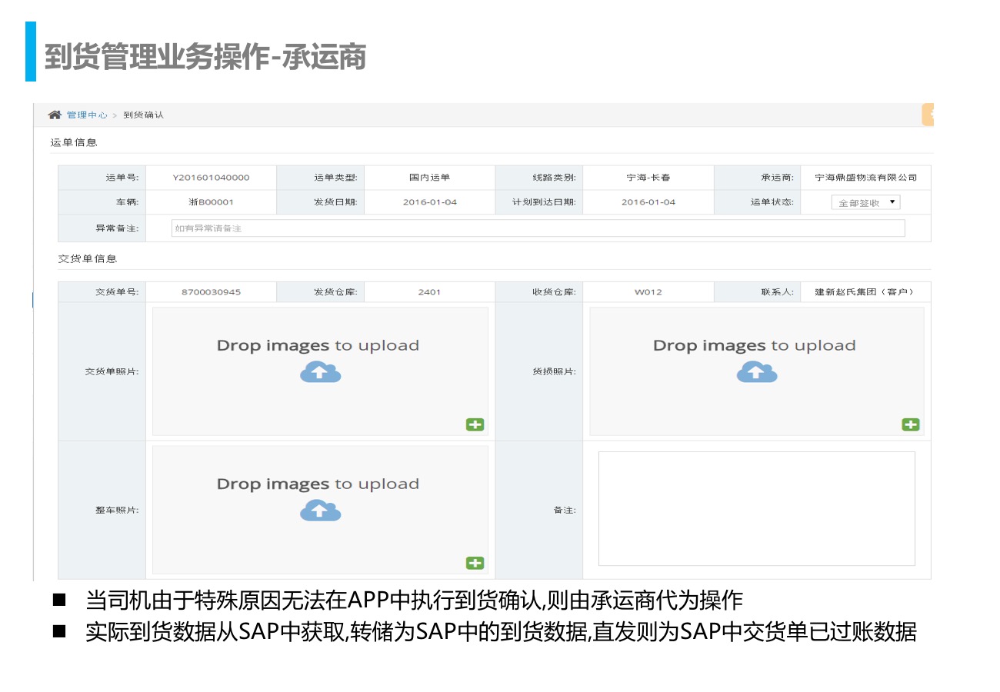Open the 运单状态 dropdown showing 全部签收
1000x692 pixels.
(865, 202)
